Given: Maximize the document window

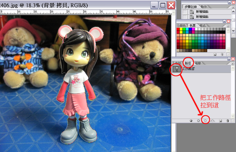Looking at the screenshot, I should (163, 5).
